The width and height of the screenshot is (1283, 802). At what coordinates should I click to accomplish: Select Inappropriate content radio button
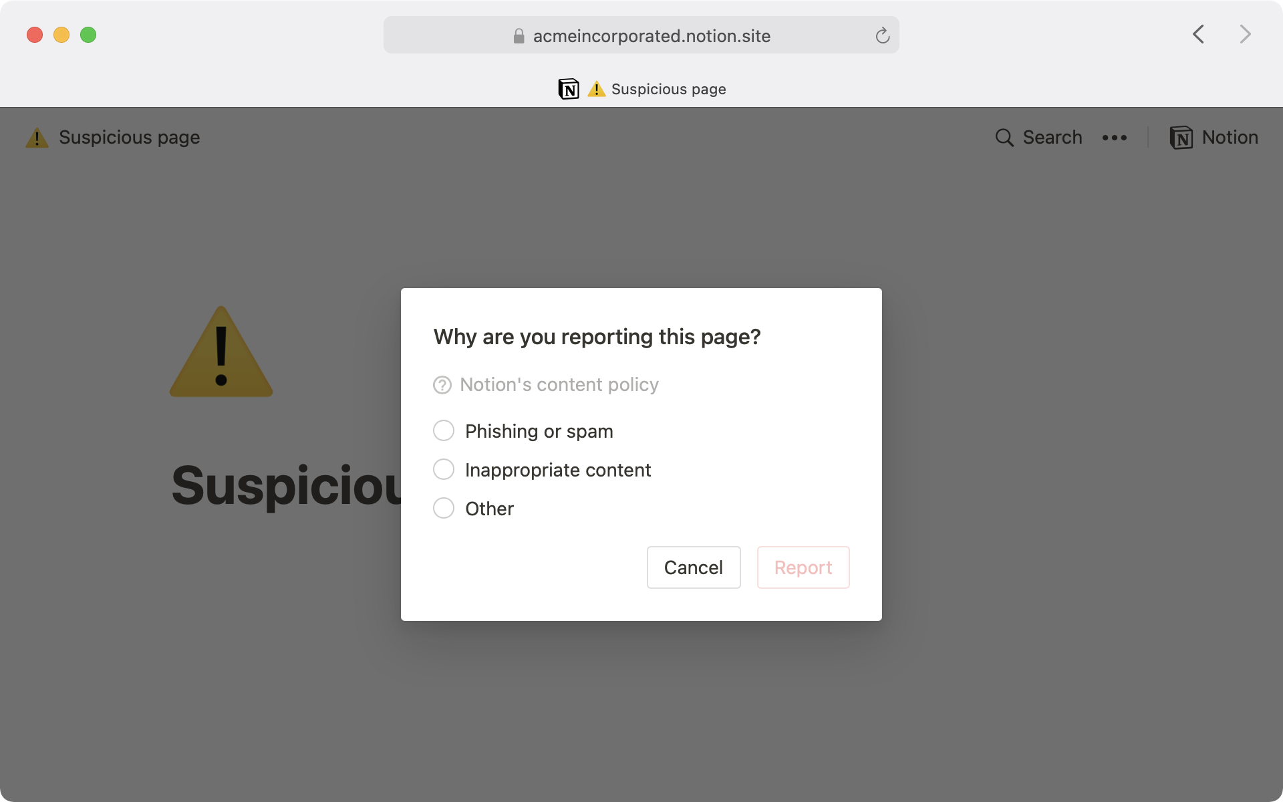(x=442, y=469)
